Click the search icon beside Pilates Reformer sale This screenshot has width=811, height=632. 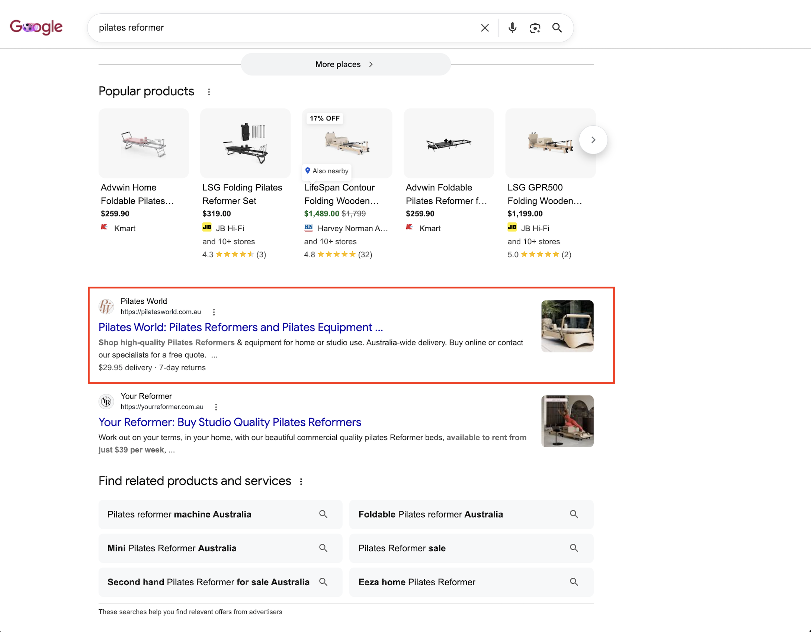tap(574, 548)
